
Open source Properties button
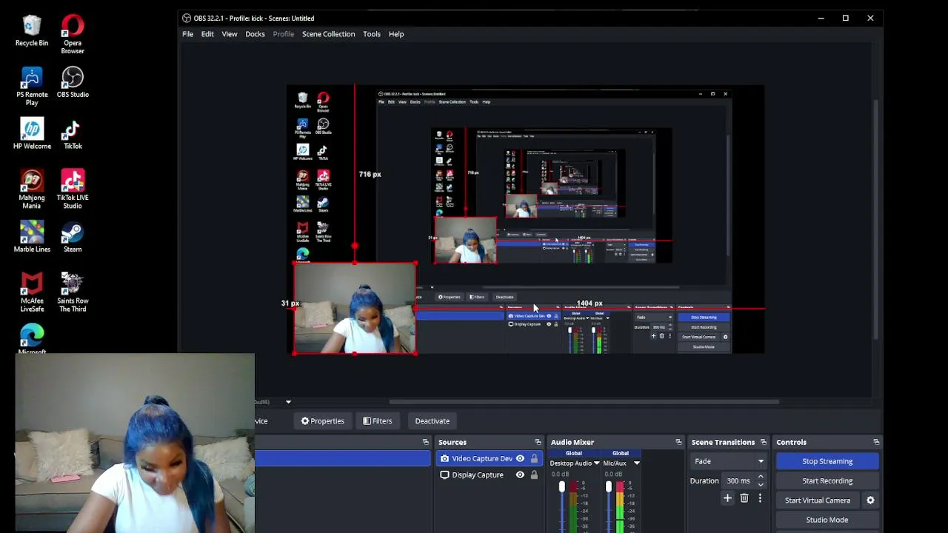[322, 421]
